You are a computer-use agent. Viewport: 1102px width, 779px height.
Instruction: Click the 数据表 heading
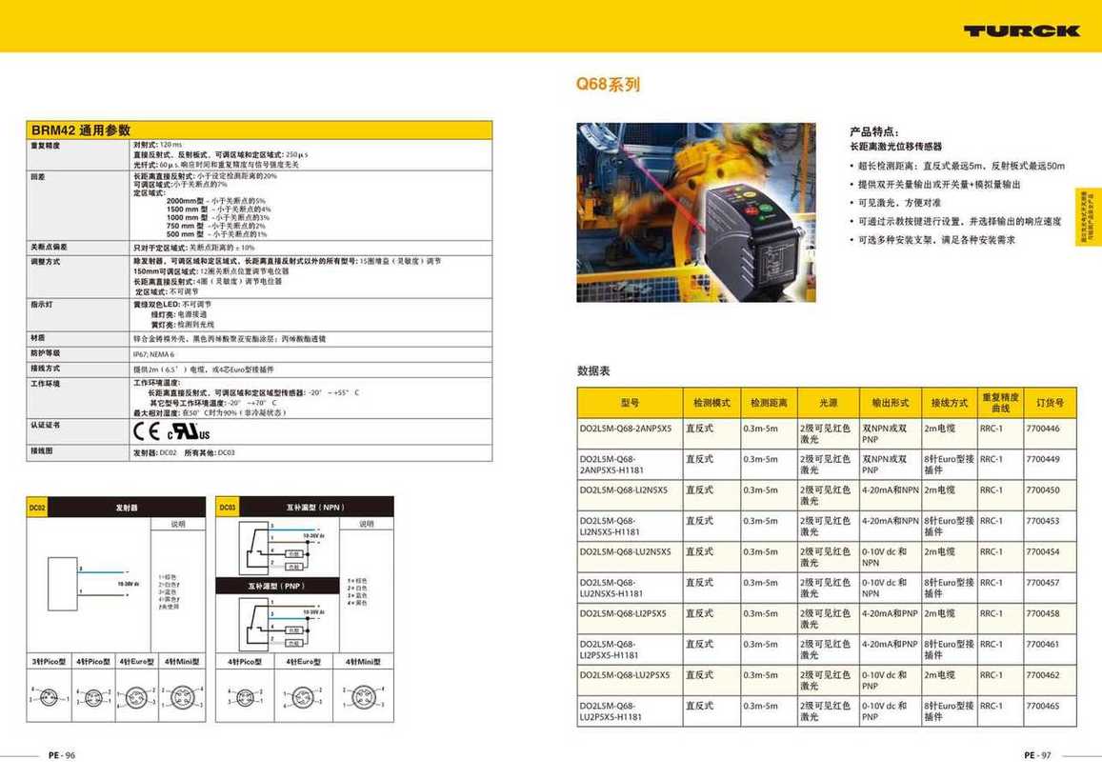[593, 370]
